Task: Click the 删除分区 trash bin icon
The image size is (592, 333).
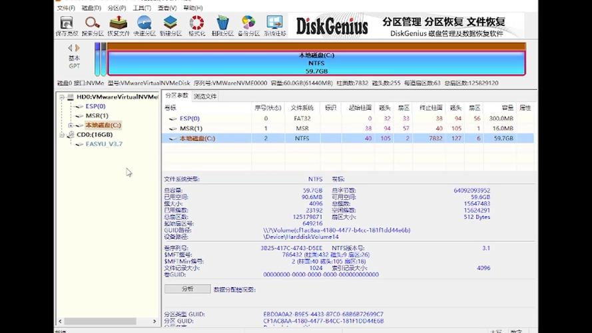Action: [x=222, y=26]
